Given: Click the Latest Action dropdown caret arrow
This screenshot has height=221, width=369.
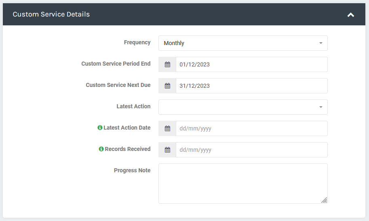Looking at the screenshot, I should 321,107.
